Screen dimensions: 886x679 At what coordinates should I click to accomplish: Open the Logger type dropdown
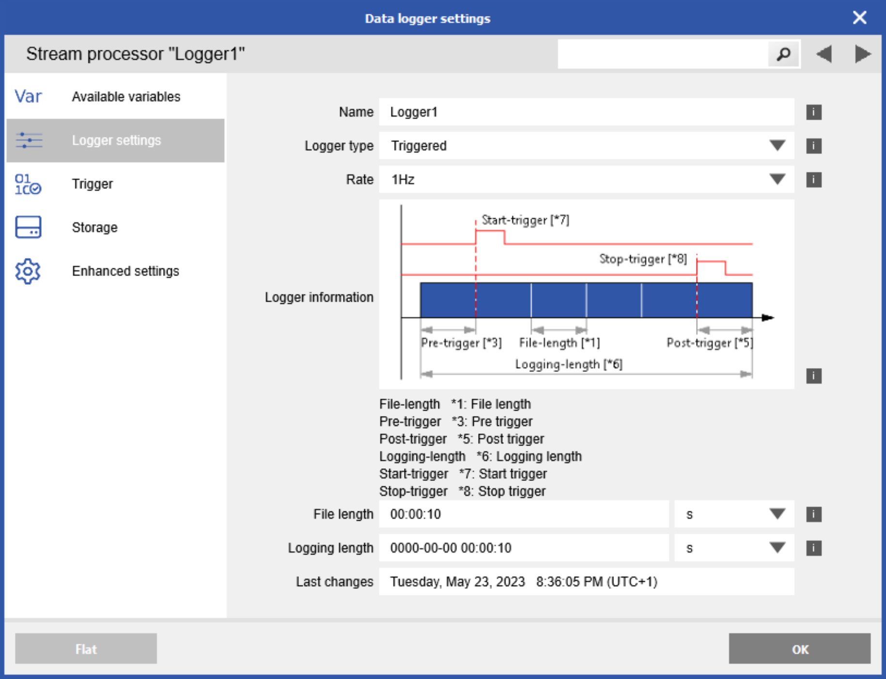(777, 145)
